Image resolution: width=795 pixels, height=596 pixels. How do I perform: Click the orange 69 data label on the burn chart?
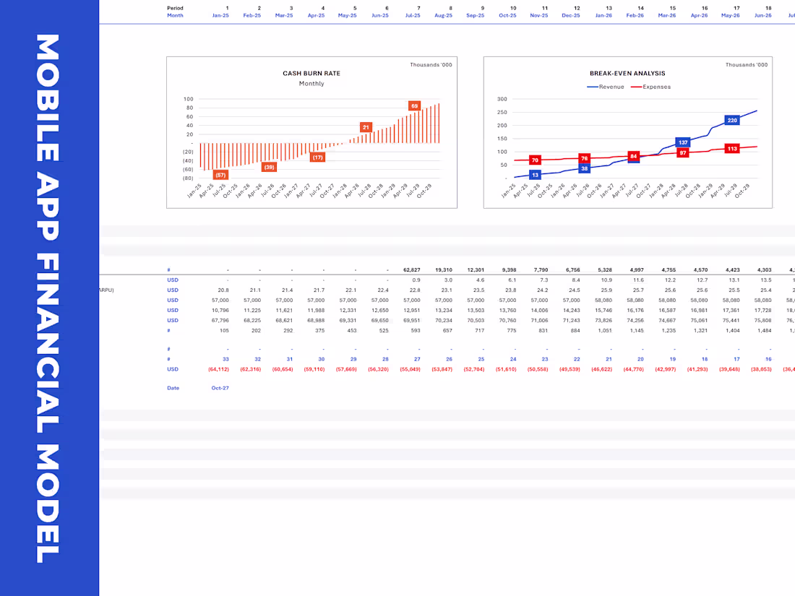414,105
